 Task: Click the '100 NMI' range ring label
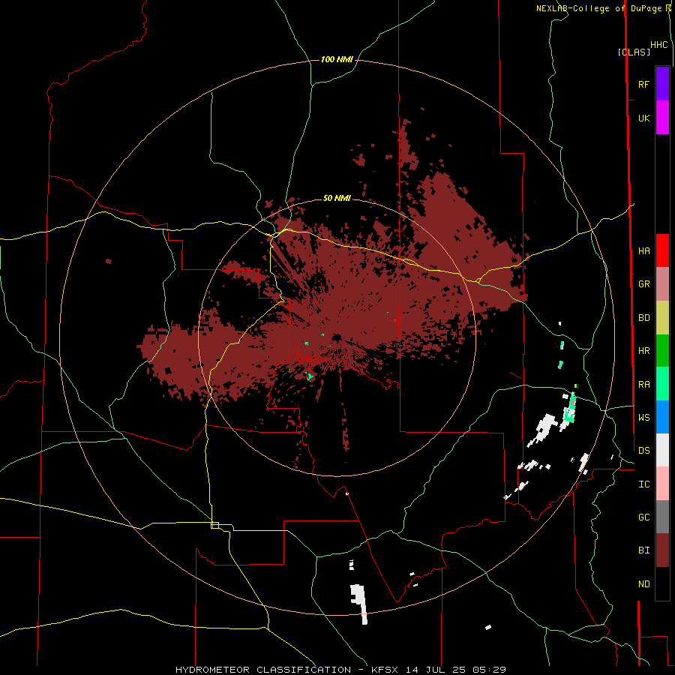pyautogui.click(x=337, y=59)
